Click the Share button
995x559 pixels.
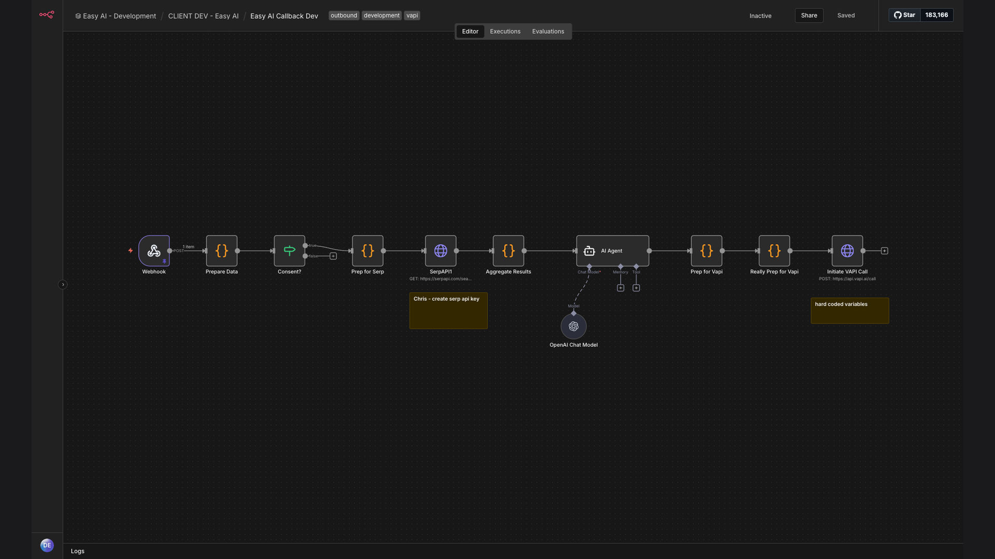809,16
